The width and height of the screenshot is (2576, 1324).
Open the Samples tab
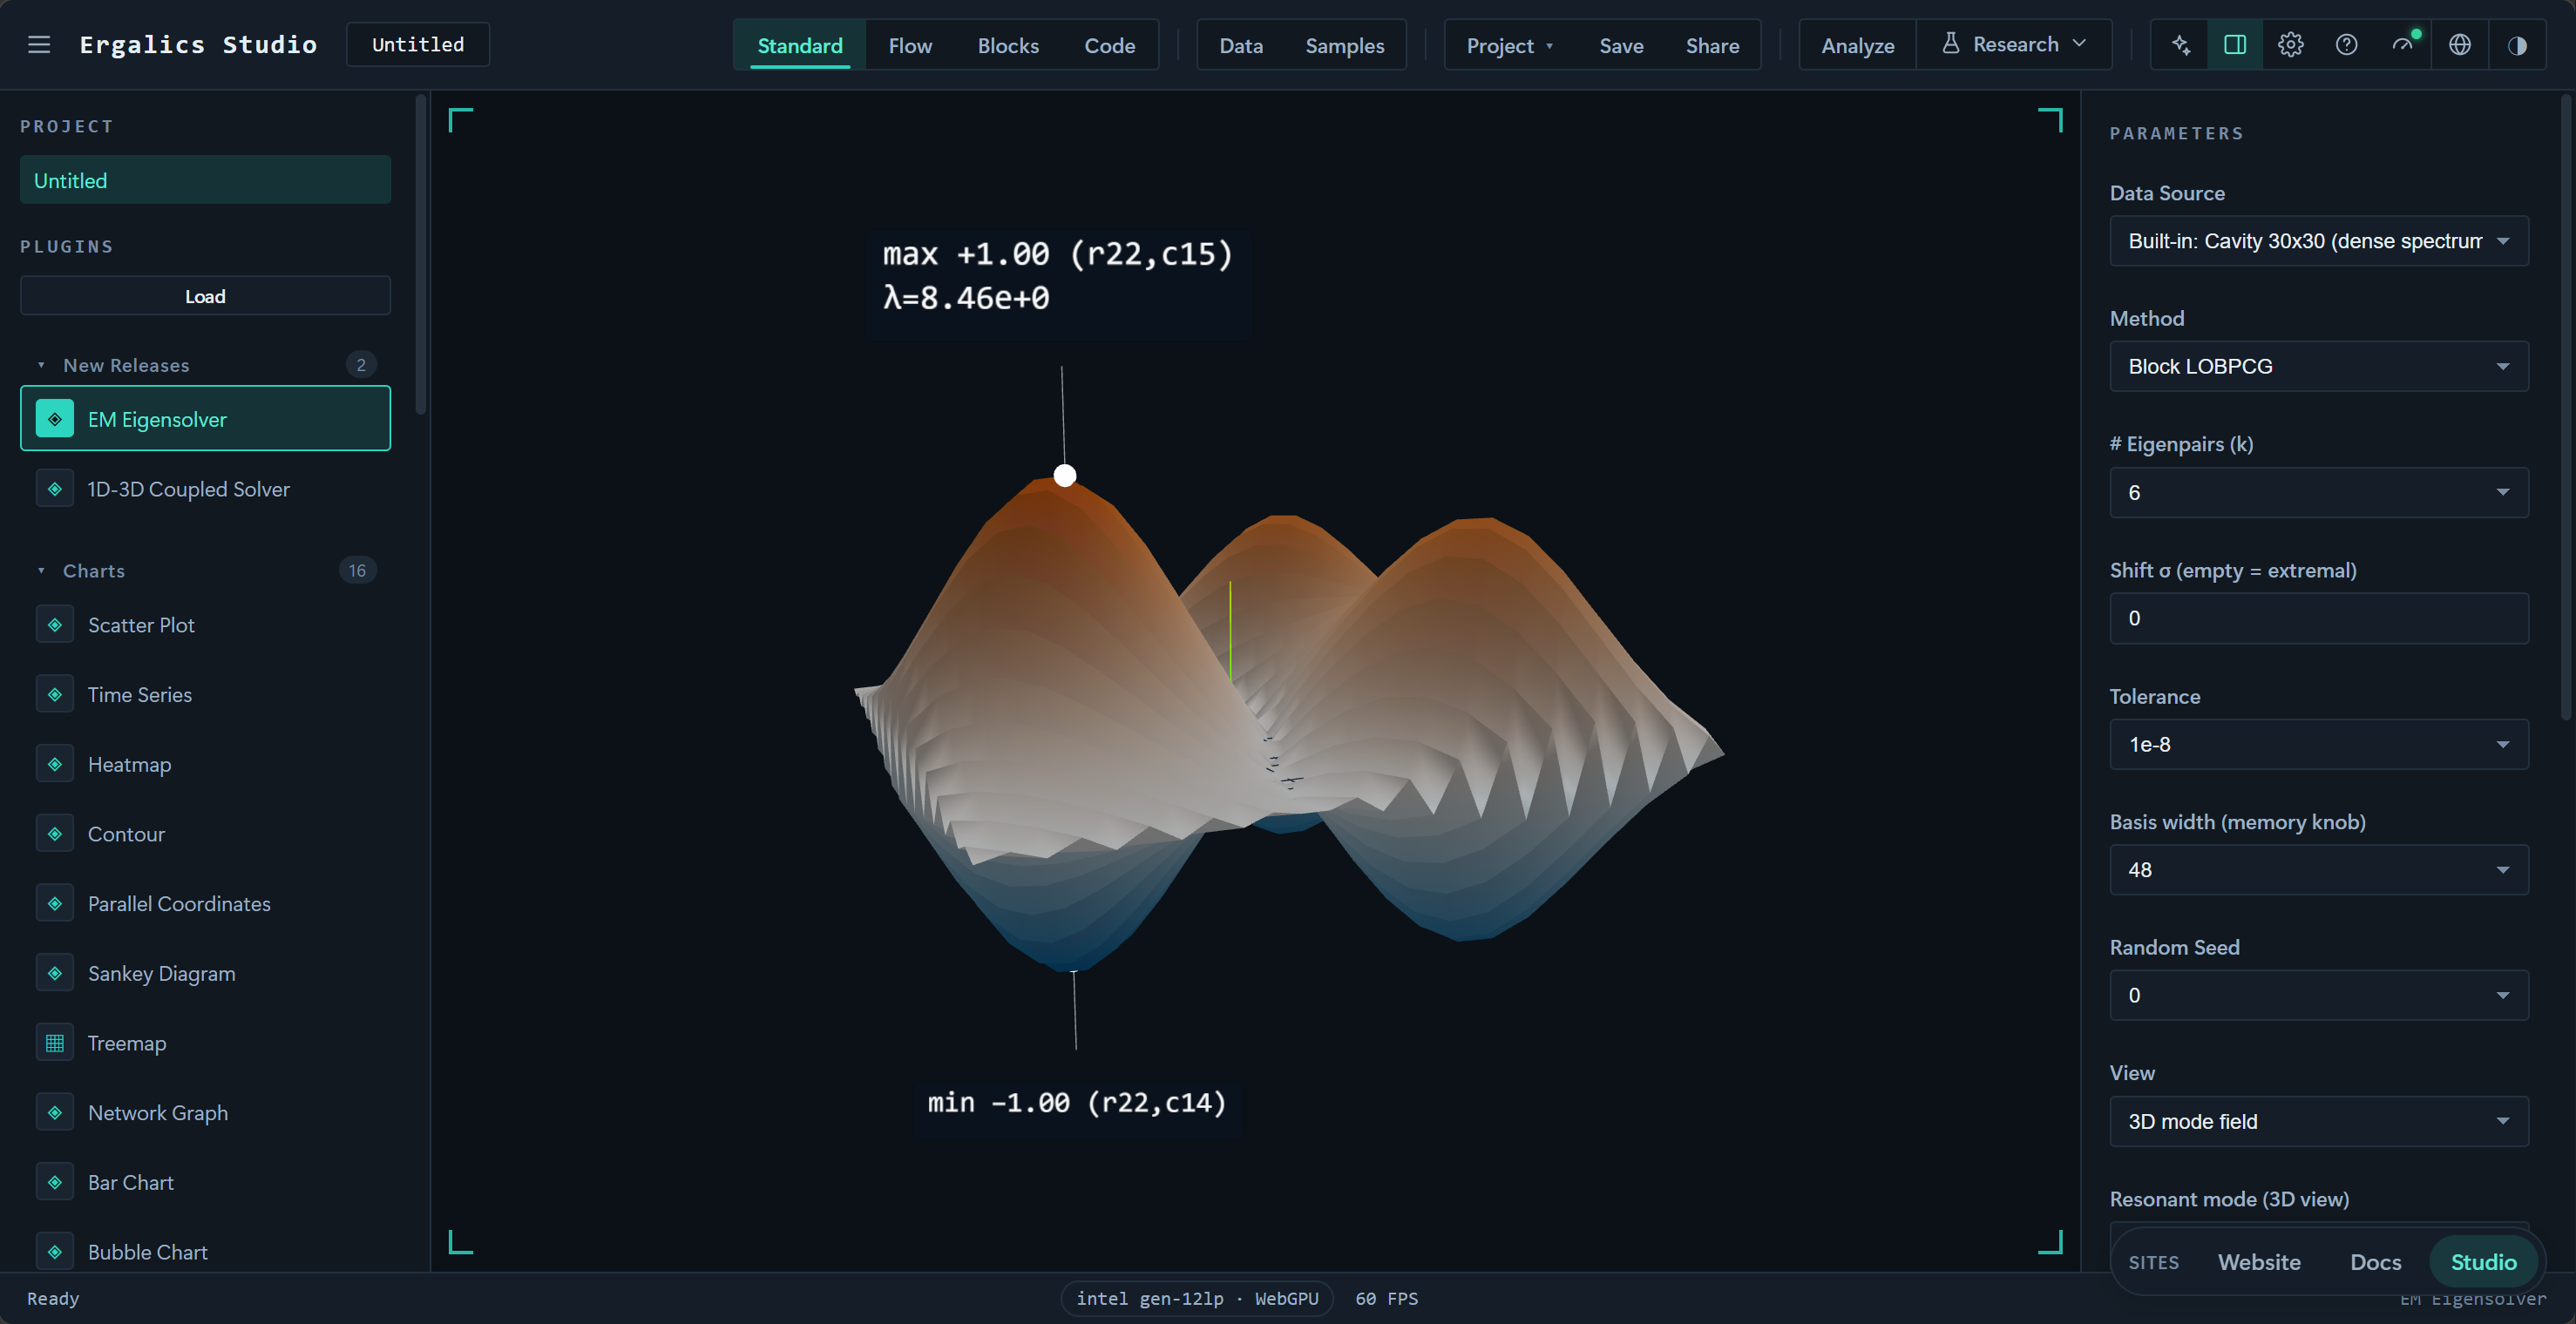1344,45
